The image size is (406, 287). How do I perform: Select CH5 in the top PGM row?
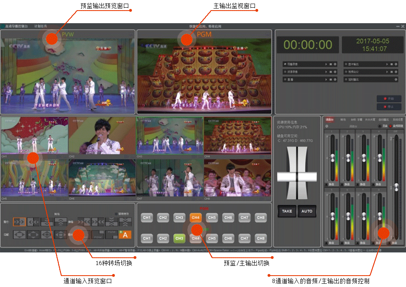212,218
